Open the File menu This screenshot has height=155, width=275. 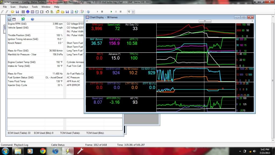[5, 7]
